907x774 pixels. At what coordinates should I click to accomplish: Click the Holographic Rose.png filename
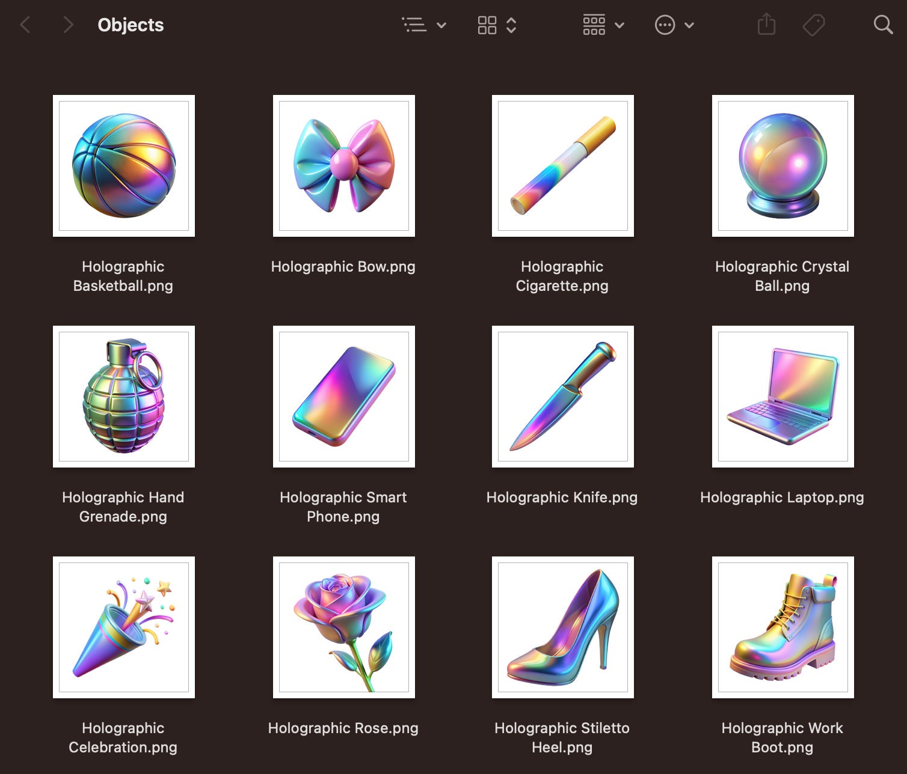coord(343,728)
